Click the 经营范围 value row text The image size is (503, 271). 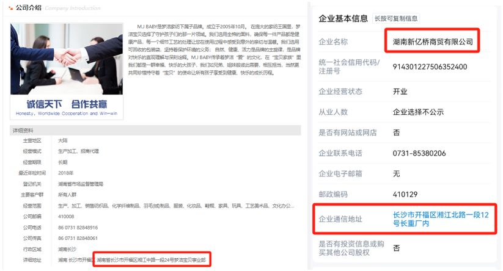(x=176, y=206)
